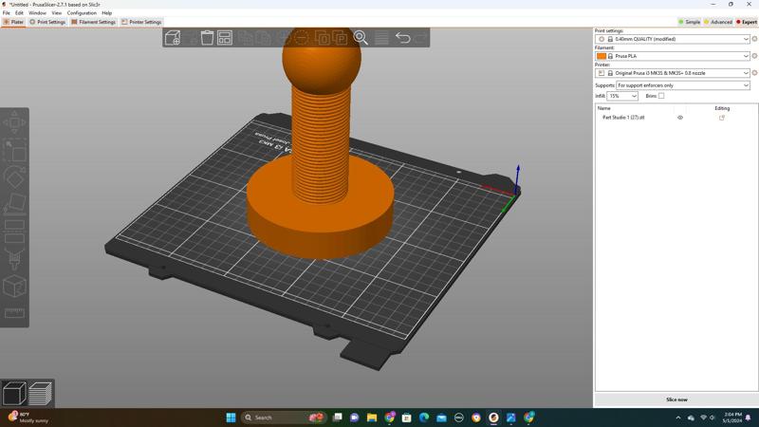Viewport: 759px width, 427px height.
Task: Open Microsoft Edge from the taskbar
Action: (x=424, y=418)
